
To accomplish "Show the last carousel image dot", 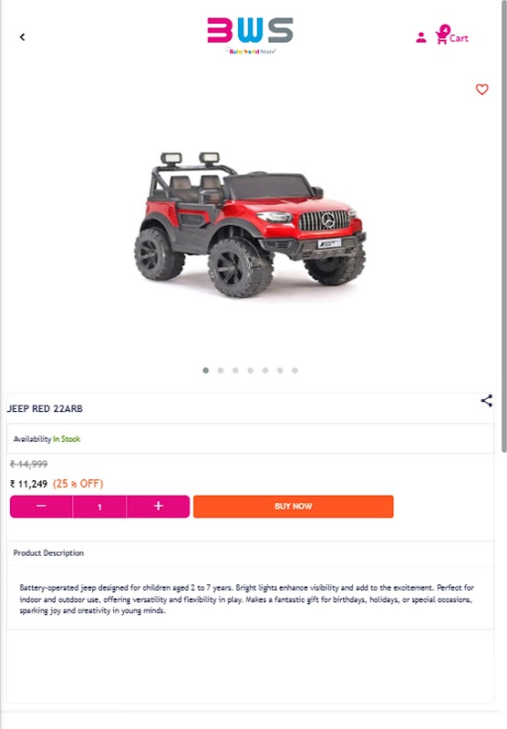I will click(295, 371).
